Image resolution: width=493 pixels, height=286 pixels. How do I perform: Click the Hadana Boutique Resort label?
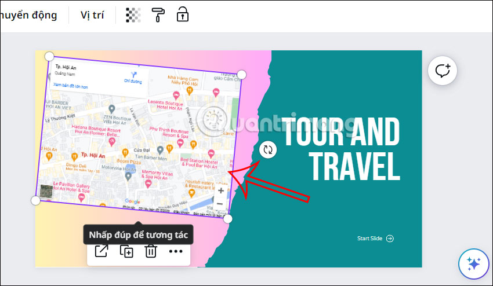point(96,130)
